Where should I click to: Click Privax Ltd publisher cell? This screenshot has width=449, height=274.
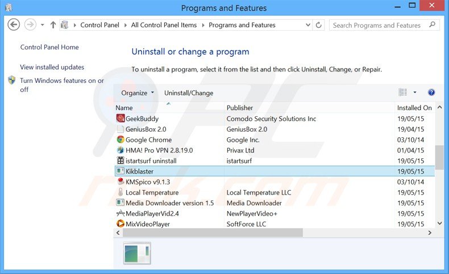(240, 150)
